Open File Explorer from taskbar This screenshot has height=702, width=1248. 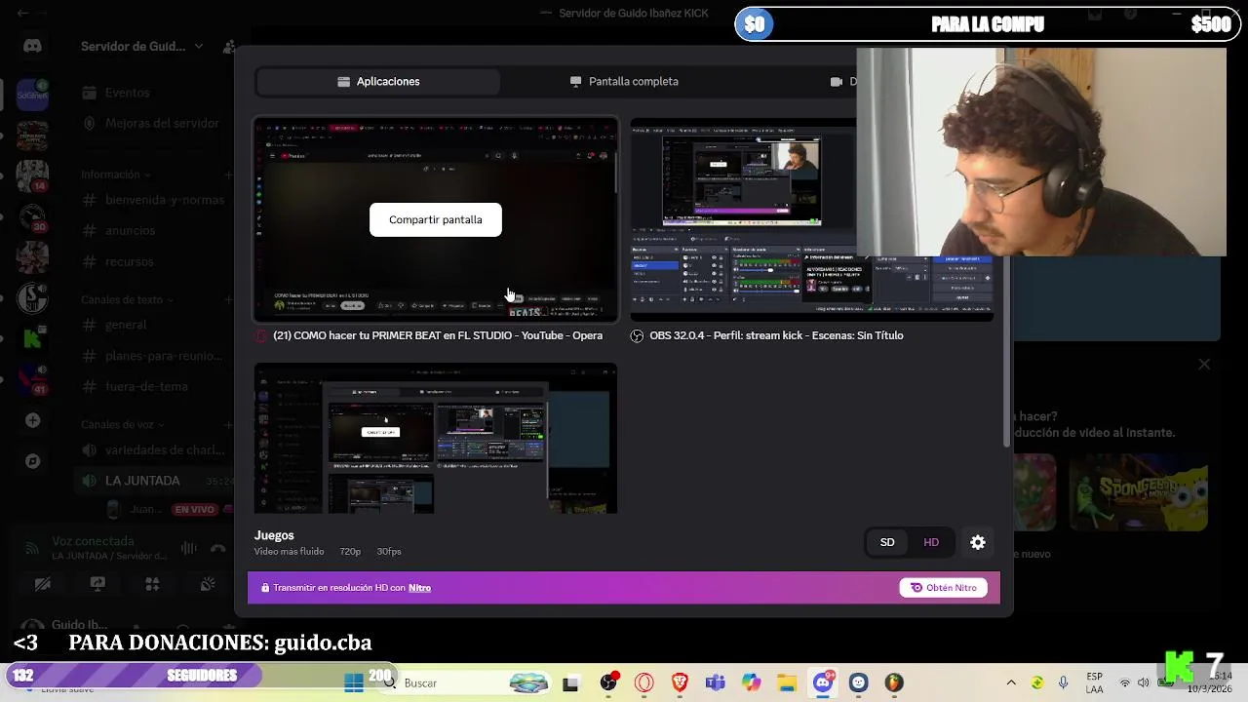(x=787, y=682)
